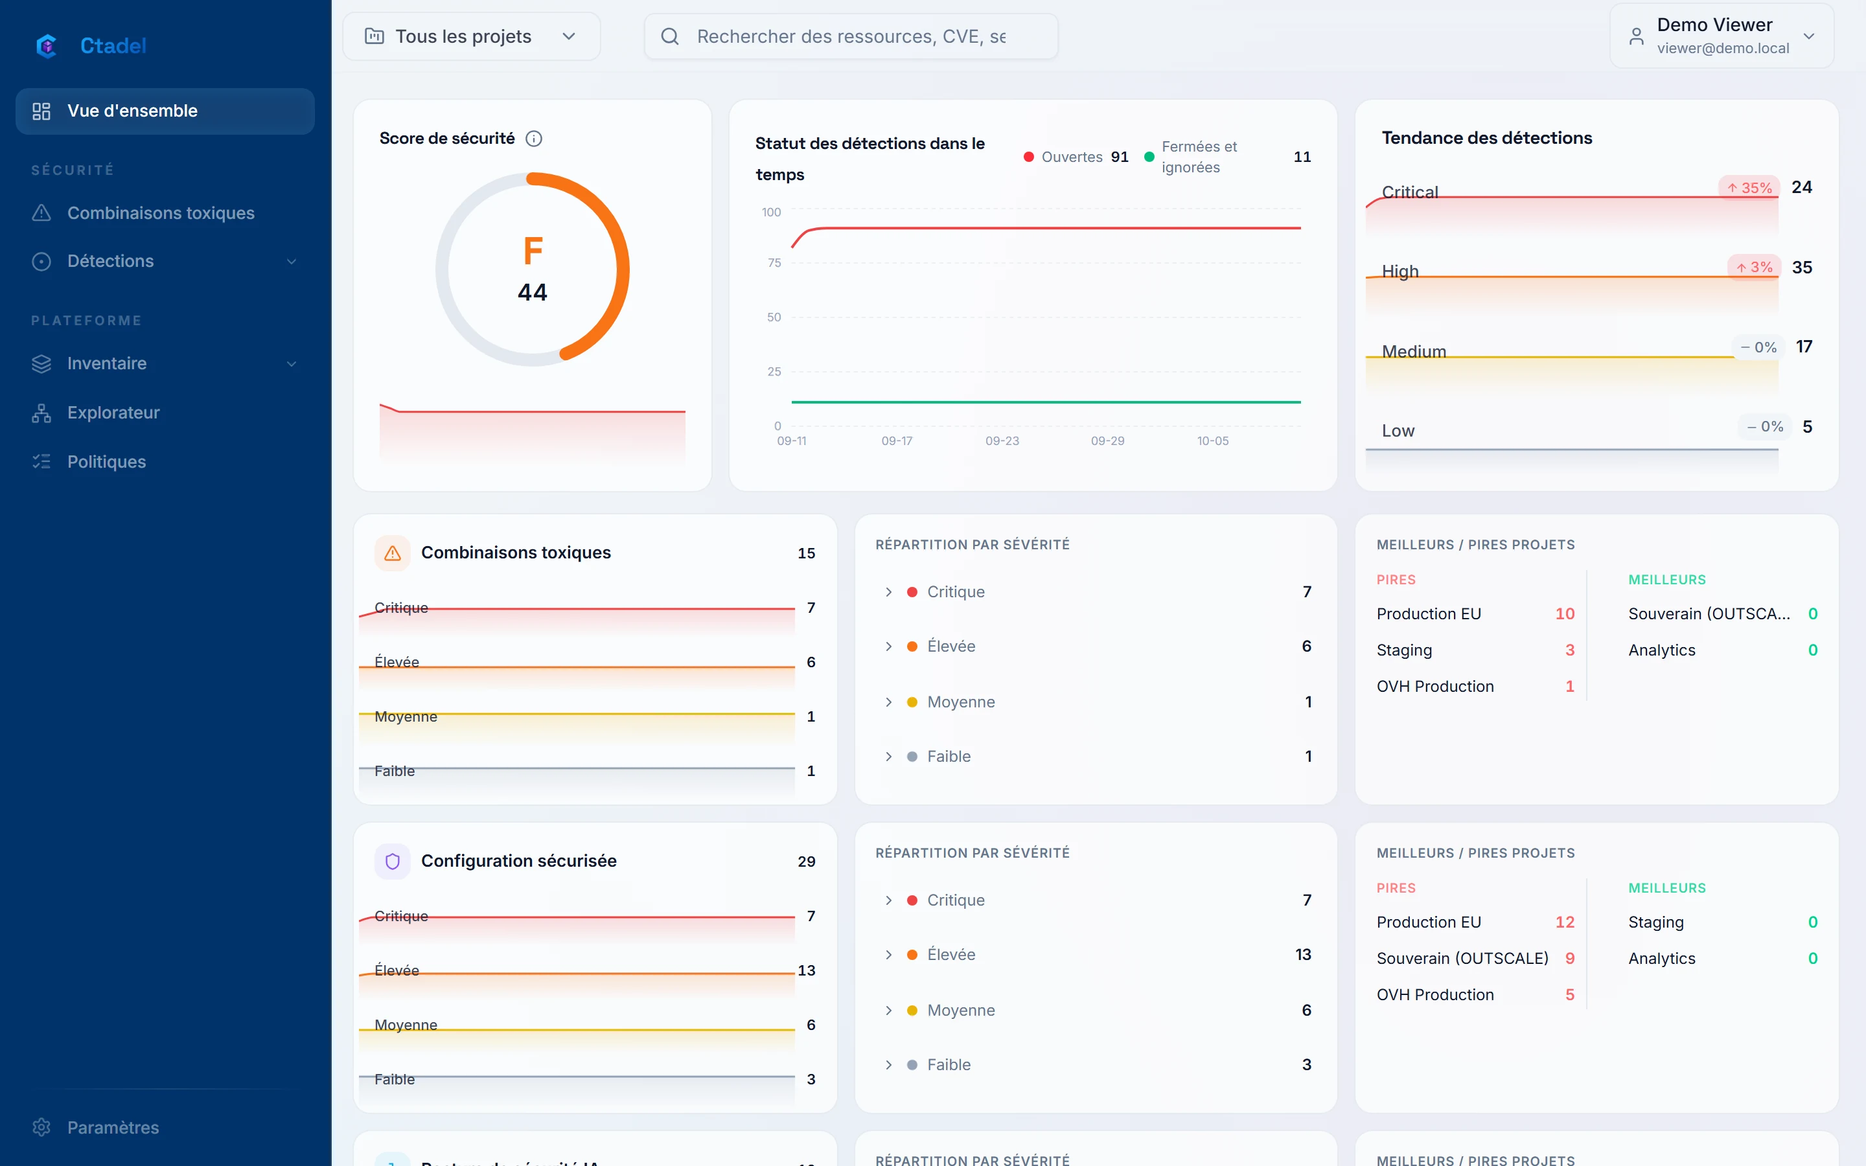Click the Critical 35% trend badge

1749,187
